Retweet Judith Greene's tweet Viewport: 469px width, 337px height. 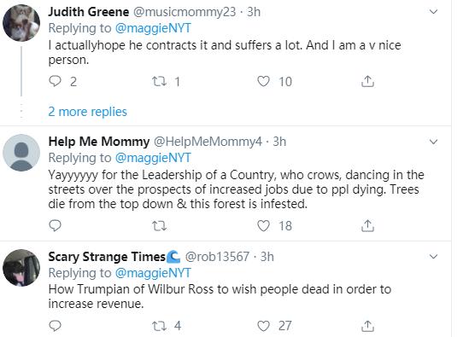coord(159,81)
